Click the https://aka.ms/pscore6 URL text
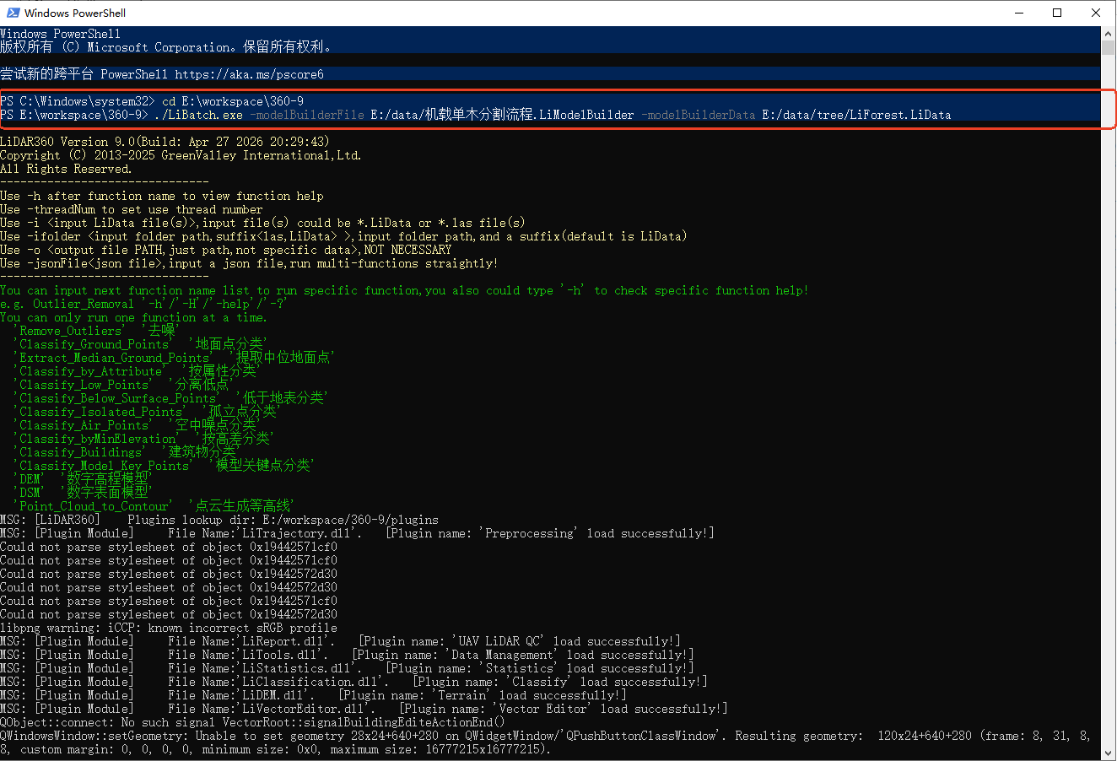Viewport: 1117px width, 761px height. pyautogui.click(x=250, y=74)
